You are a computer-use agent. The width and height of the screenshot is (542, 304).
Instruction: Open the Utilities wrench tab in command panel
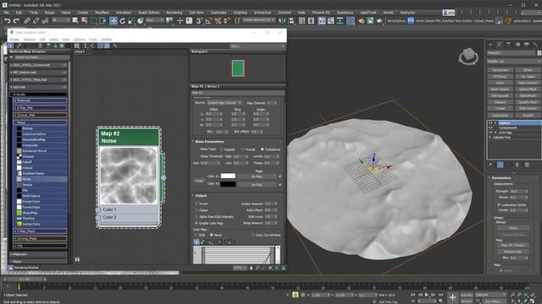pos(535,45)
